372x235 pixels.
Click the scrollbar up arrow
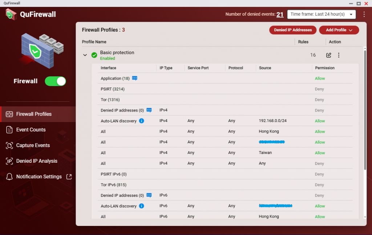[x=365, y=48]
